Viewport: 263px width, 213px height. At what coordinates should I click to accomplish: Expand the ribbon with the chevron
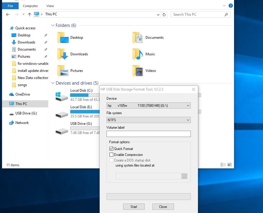tap(224, 6)
